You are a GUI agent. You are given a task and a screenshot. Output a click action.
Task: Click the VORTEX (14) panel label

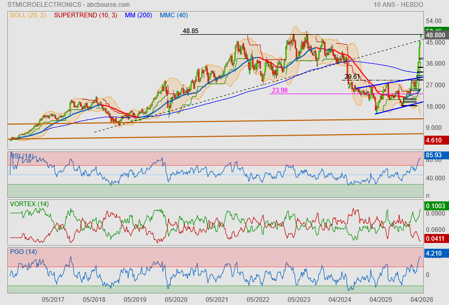coord(29,204)
